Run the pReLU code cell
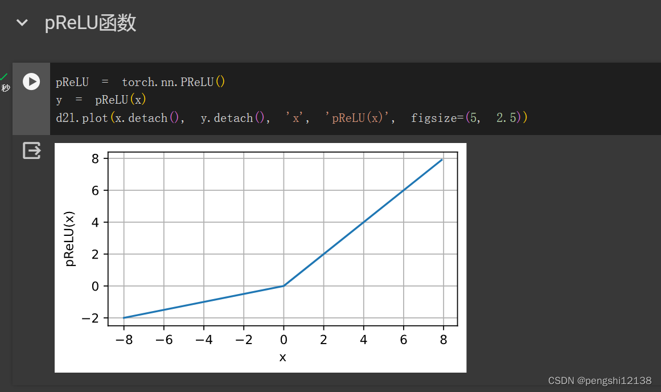 tap(31, 81)
